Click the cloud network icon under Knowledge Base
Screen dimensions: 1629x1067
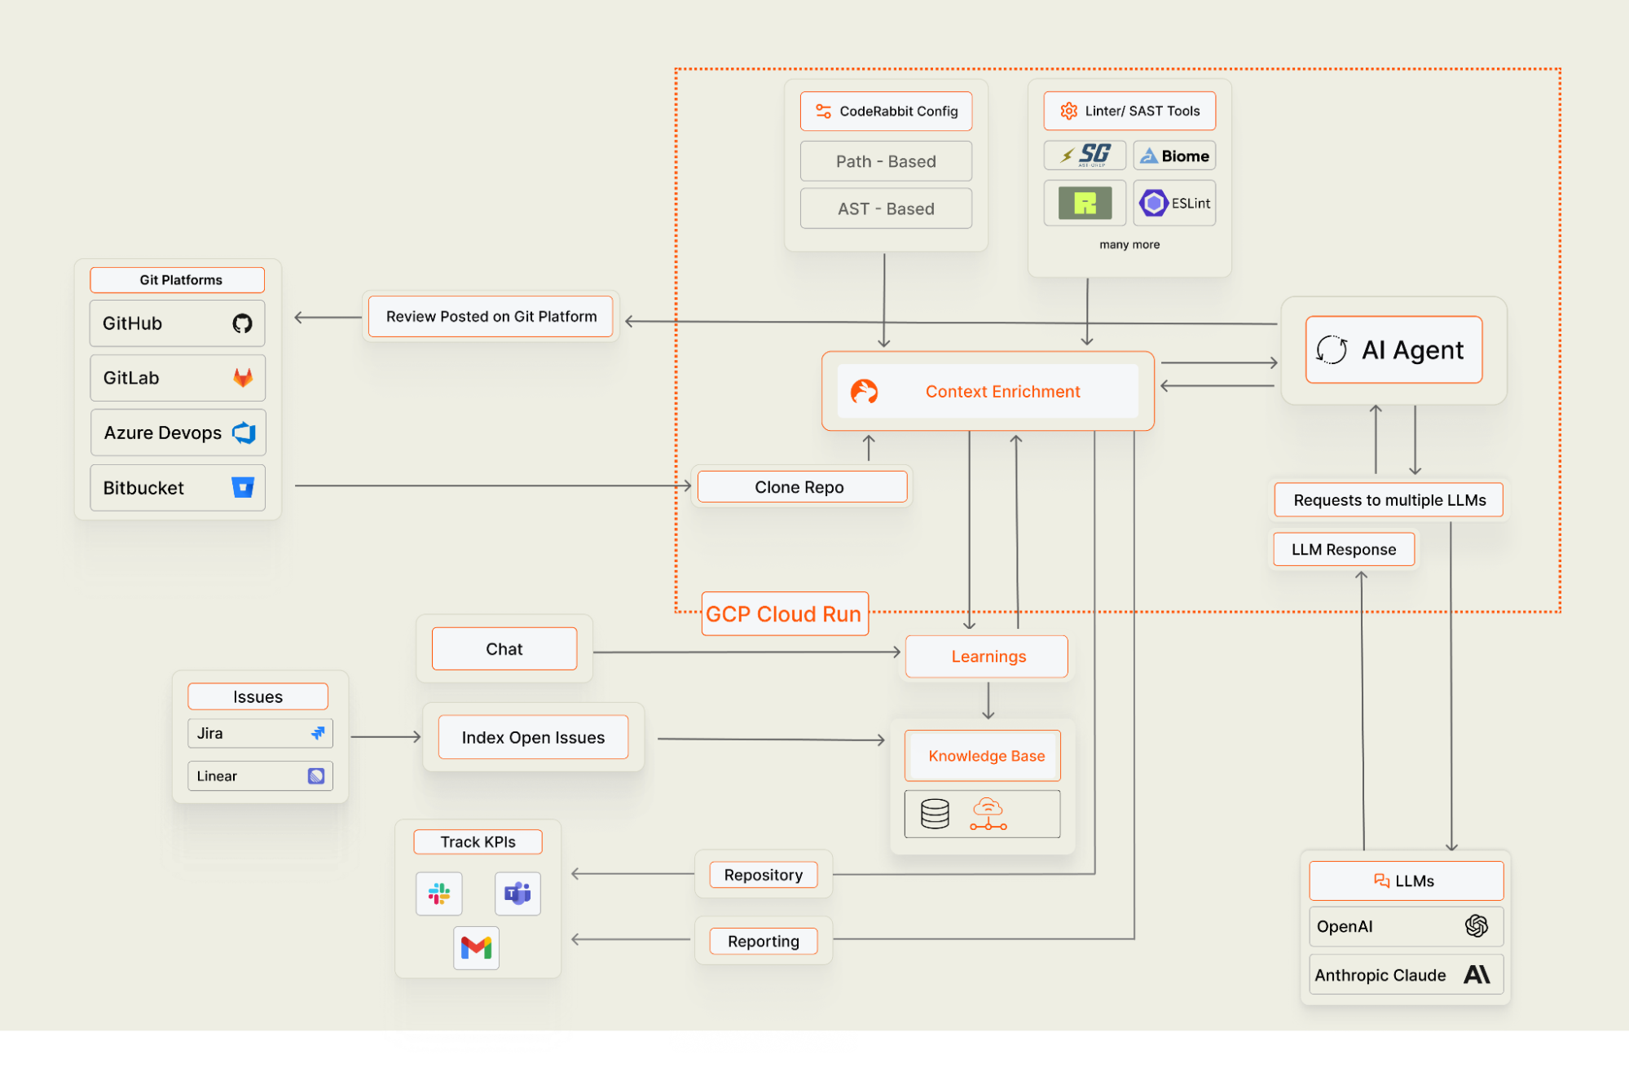click(988, 814)
